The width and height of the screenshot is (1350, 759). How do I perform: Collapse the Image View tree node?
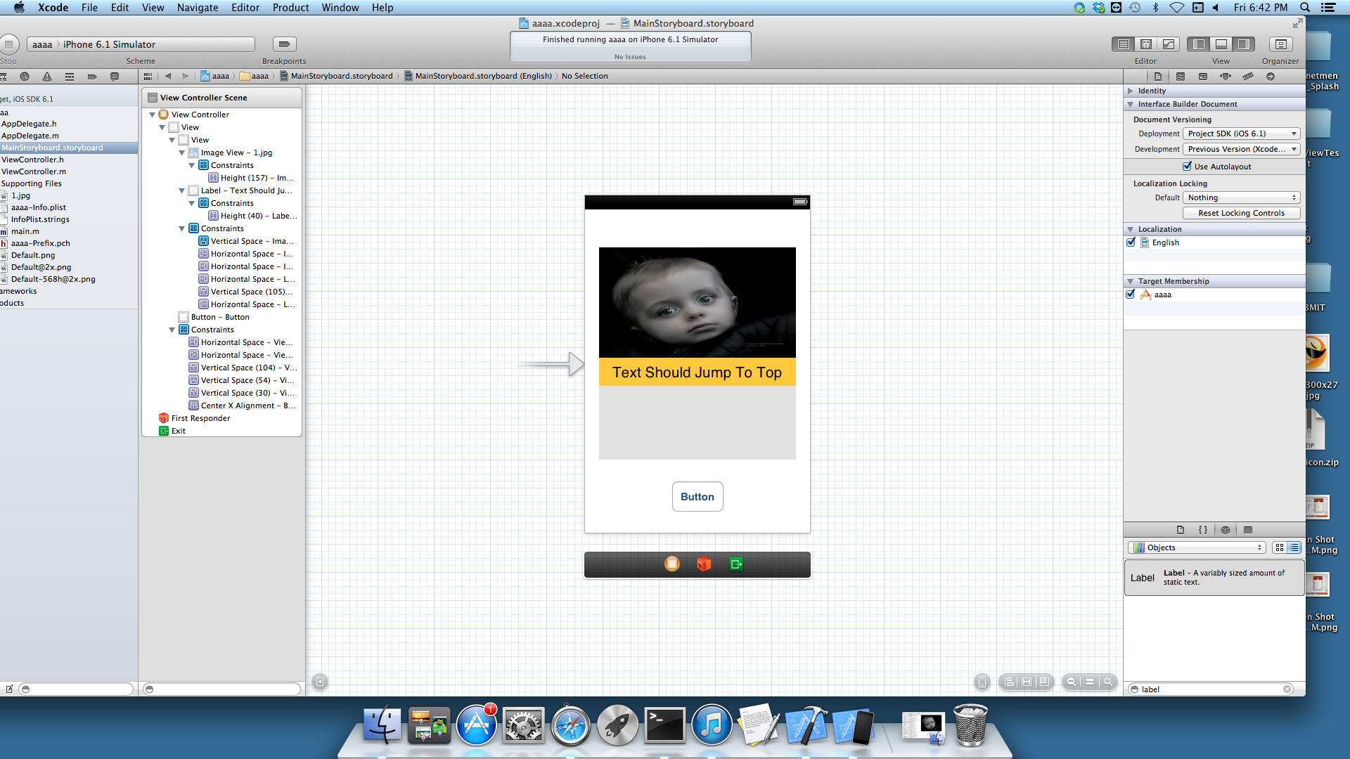[x=181, y=153]
